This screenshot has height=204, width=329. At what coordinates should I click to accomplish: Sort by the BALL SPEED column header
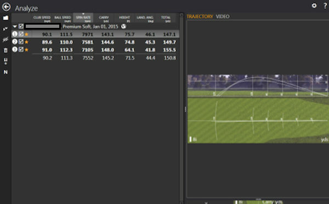click(x=63, y=19)
